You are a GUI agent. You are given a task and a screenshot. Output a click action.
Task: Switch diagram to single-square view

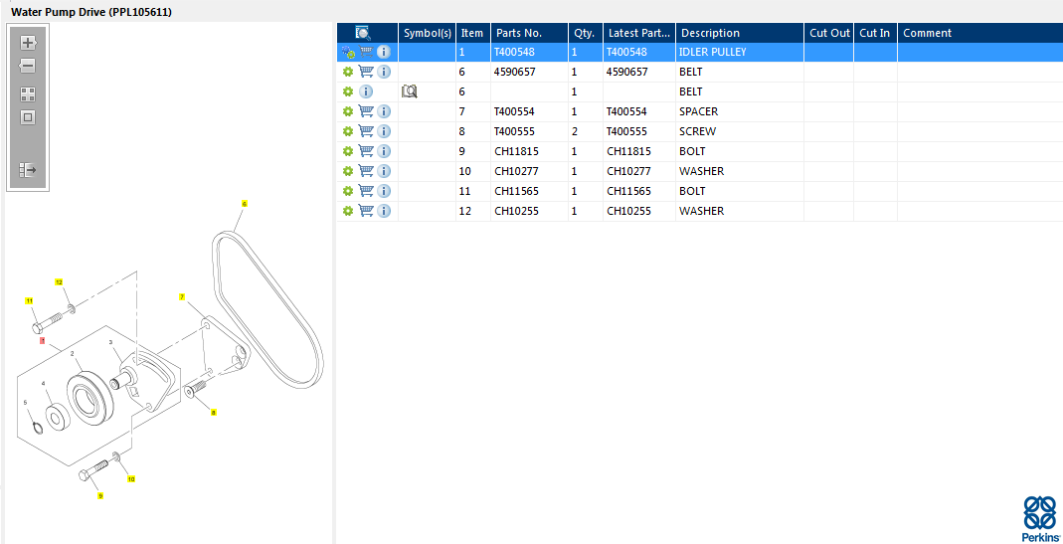click(28, 117)
